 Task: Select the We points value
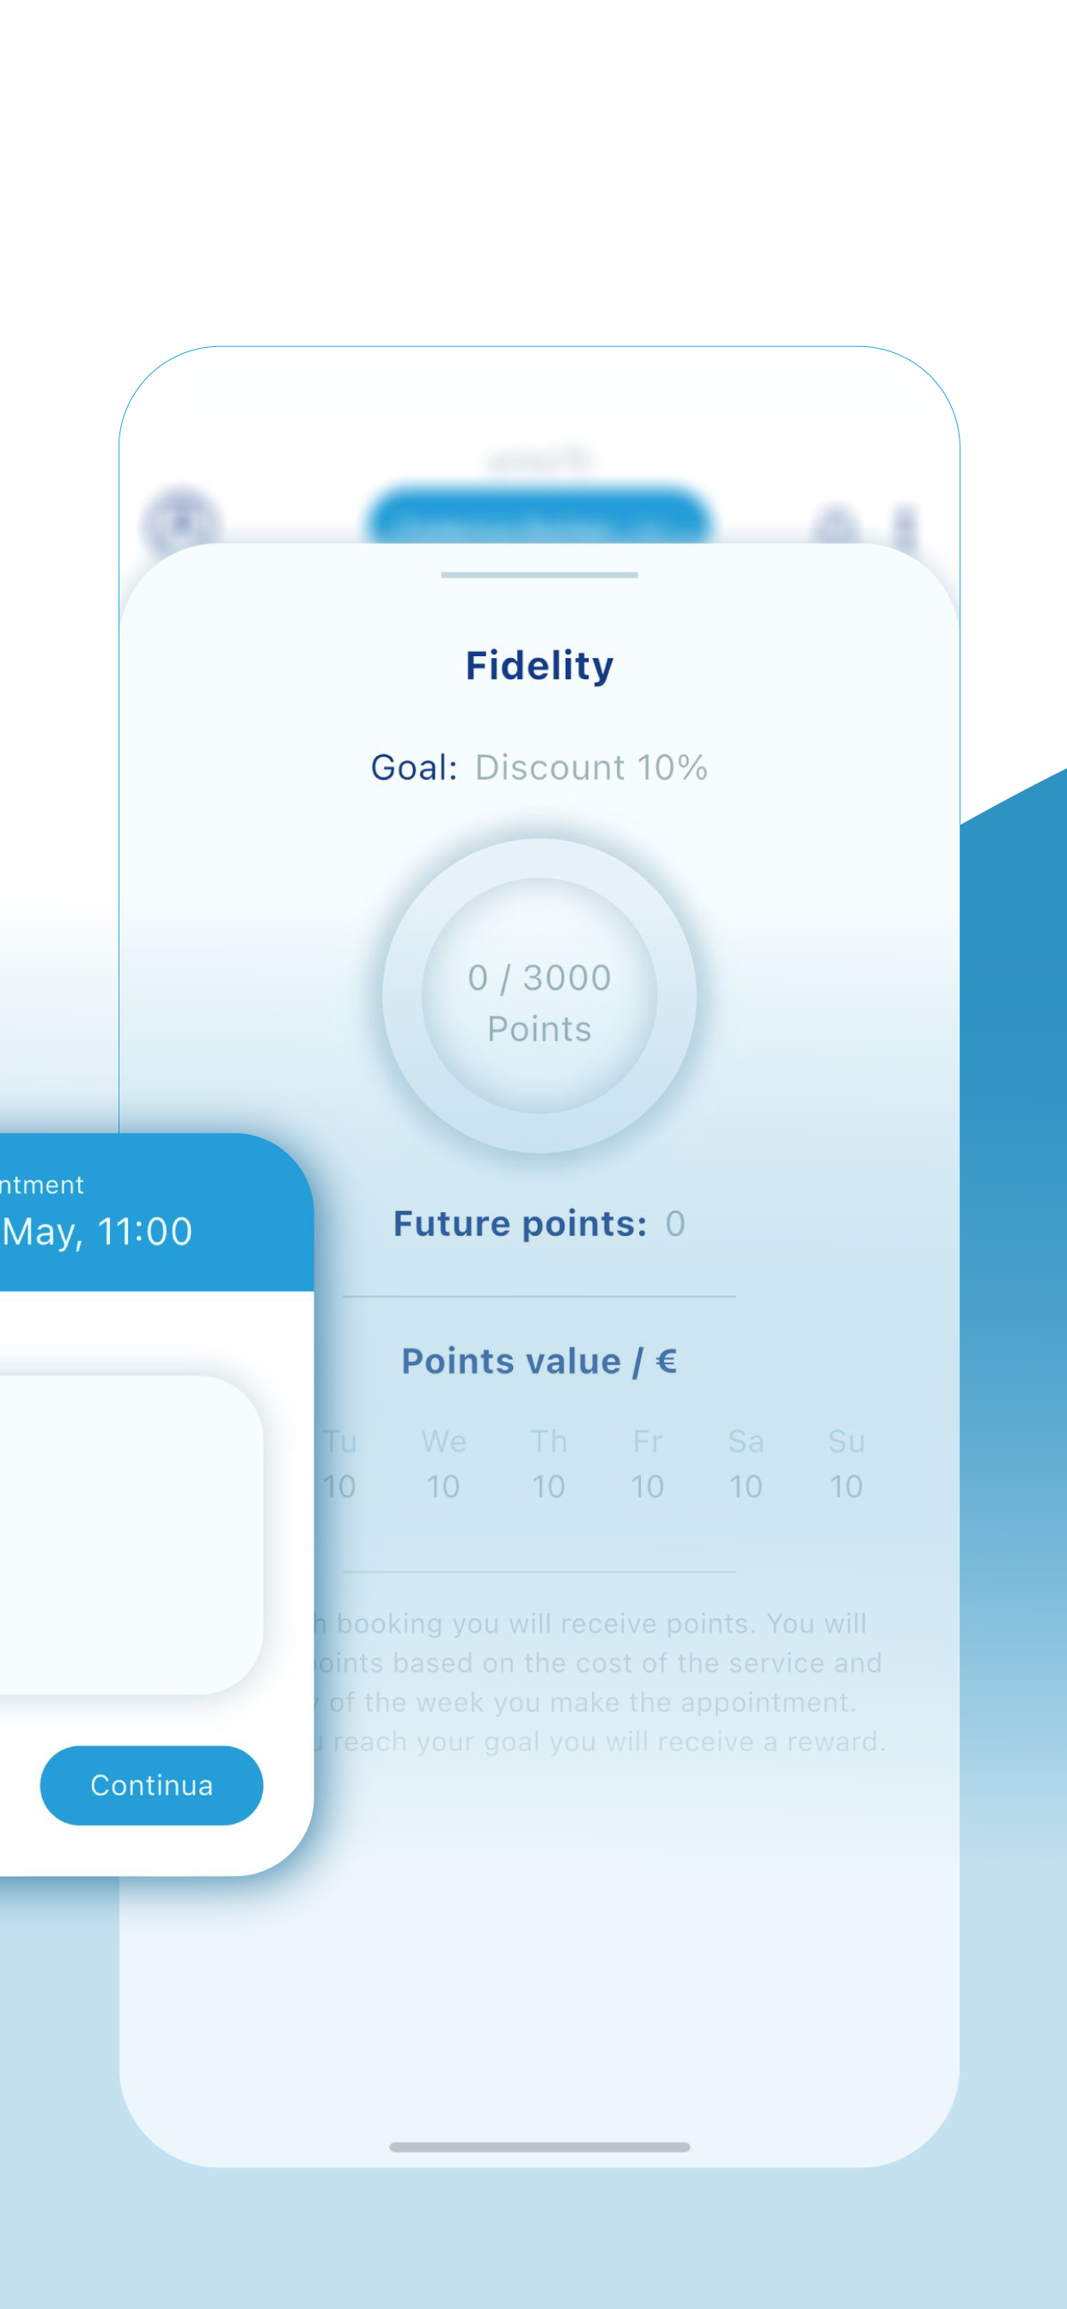[443, 1486]
